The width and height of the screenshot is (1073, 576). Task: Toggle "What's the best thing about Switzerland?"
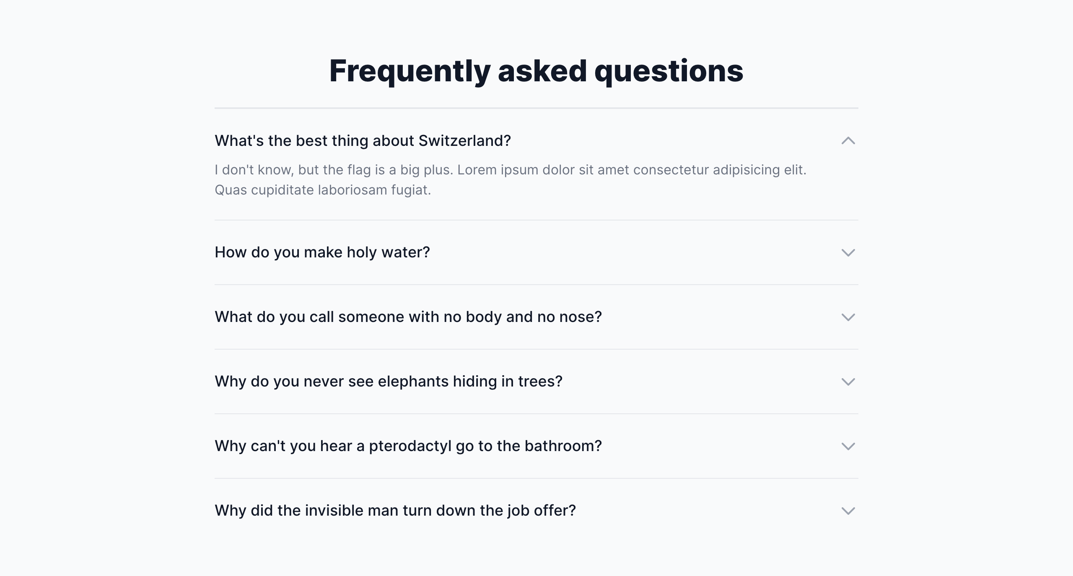click(363, 141)
